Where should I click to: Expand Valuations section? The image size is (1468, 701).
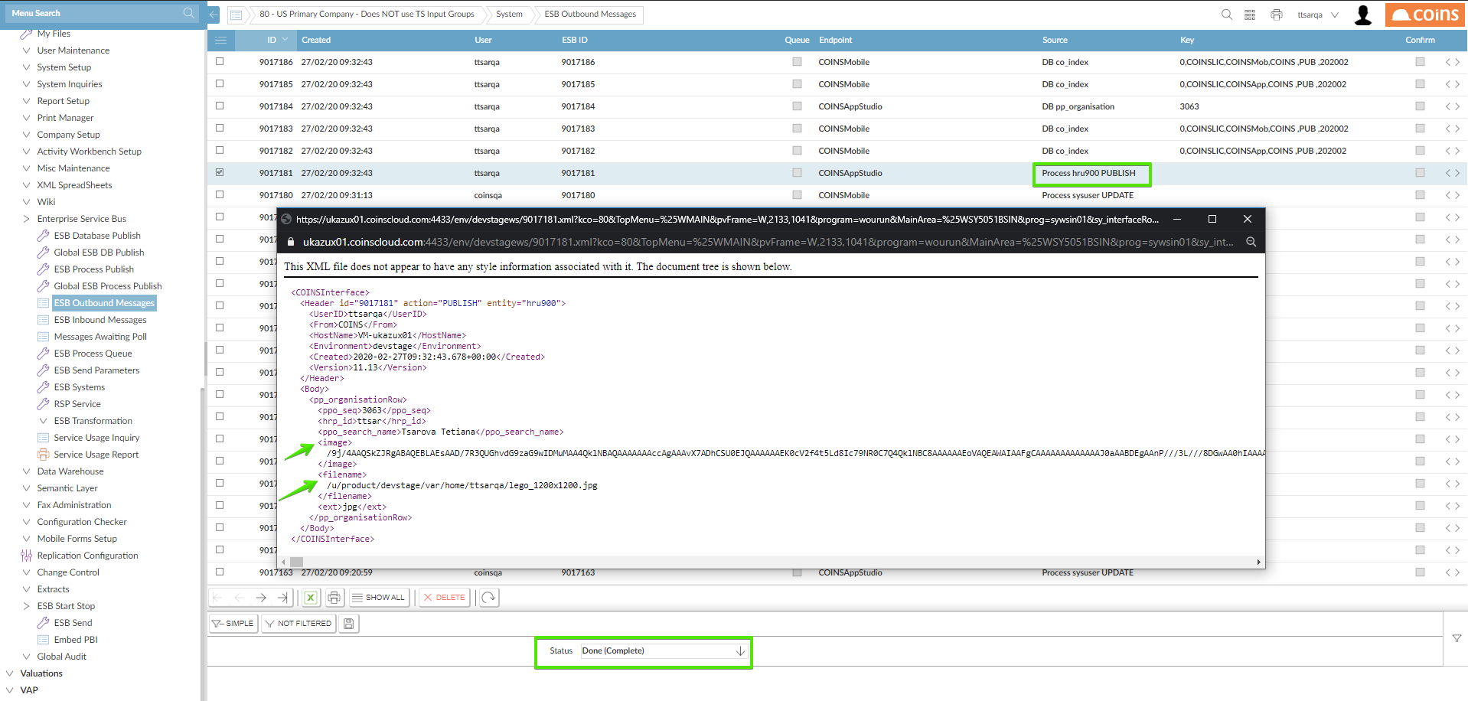(10, 673)
